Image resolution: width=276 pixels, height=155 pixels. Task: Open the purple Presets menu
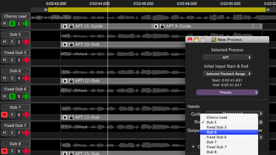227,92
